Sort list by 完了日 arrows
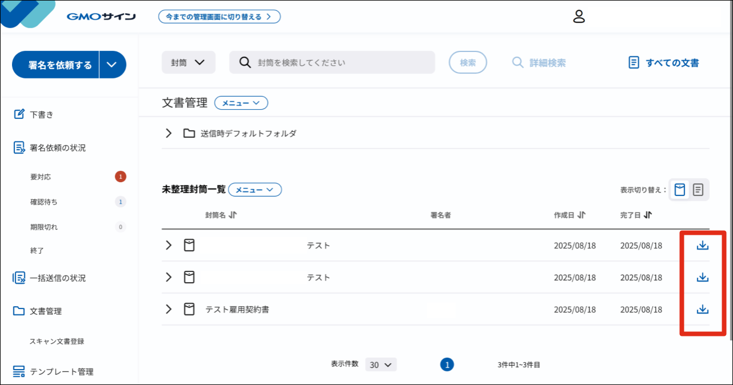Image resolution: width=733 pixels, height=385 pixels. [647, 215]
